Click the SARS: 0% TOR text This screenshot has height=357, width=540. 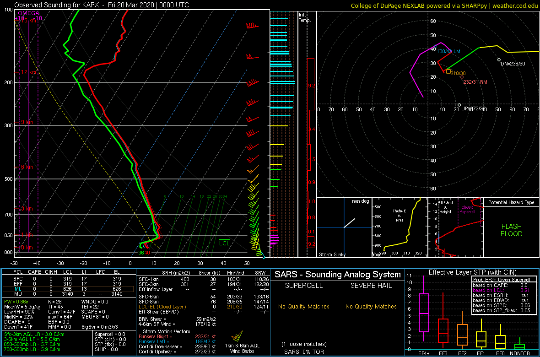tap(304, 352)
